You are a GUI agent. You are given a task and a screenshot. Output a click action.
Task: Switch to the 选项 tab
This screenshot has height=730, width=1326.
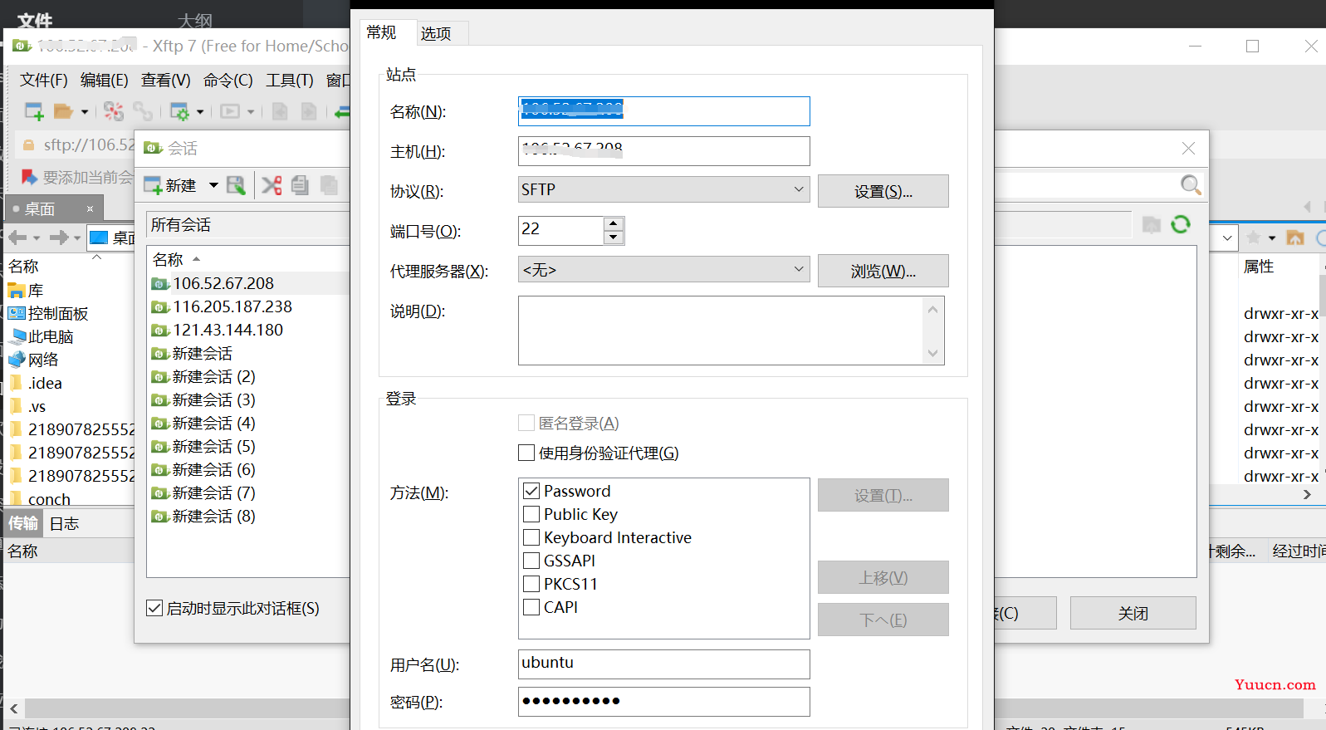[436, 33]
